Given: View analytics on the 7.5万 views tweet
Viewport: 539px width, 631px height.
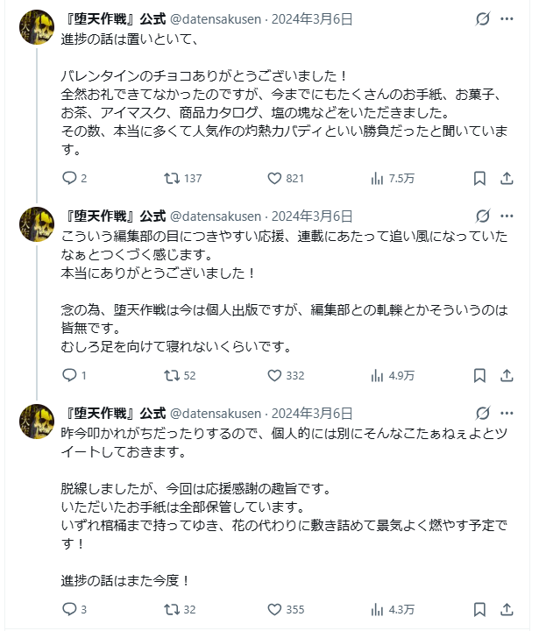Looking at the screenshot, I should click(378, 178).
